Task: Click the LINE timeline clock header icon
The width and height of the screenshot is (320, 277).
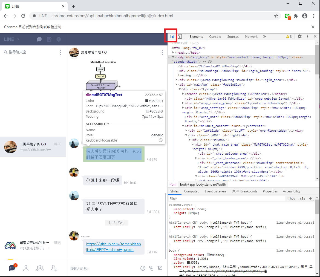Action: (x=59, y=39)
